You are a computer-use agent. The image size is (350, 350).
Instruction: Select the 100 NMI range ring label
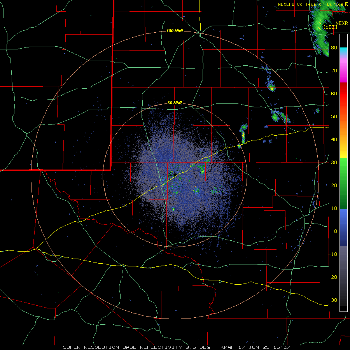(175, 31)
